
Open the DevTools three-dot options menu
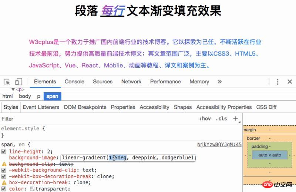click(277, 82)
